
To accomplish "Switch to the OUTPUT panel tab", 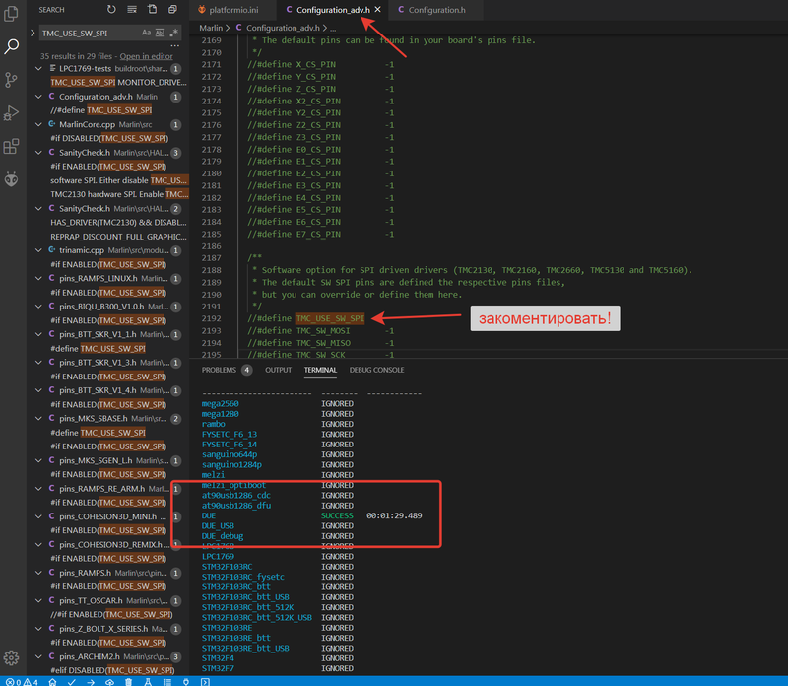I will (278, 370).
